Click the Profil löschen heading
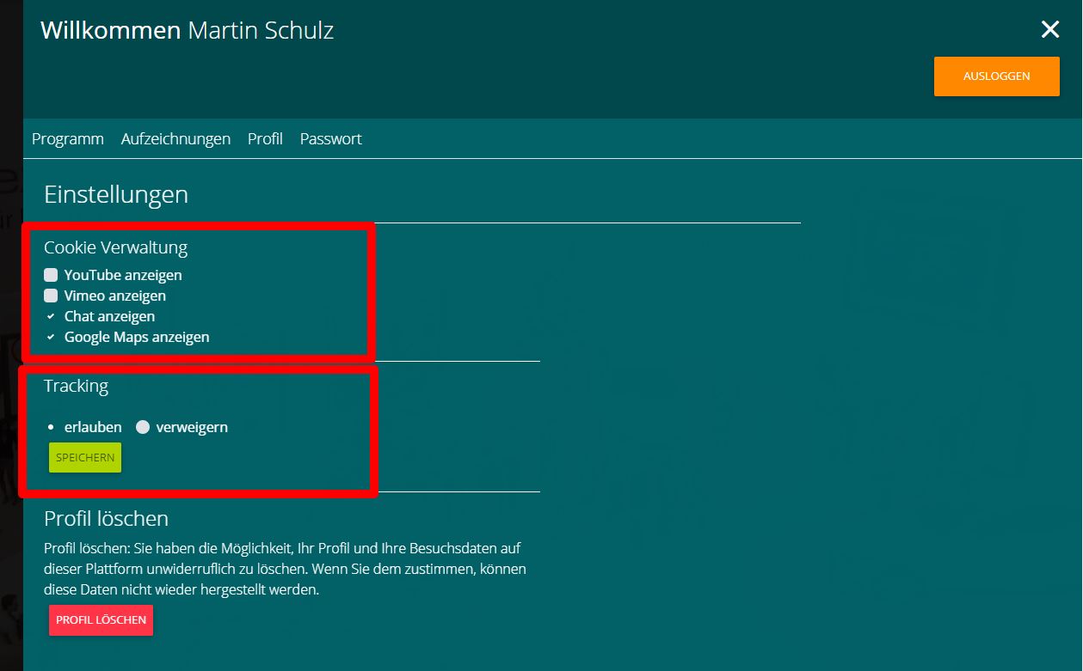This screenshot has height=671, width=1083. (x=106, y=518)
